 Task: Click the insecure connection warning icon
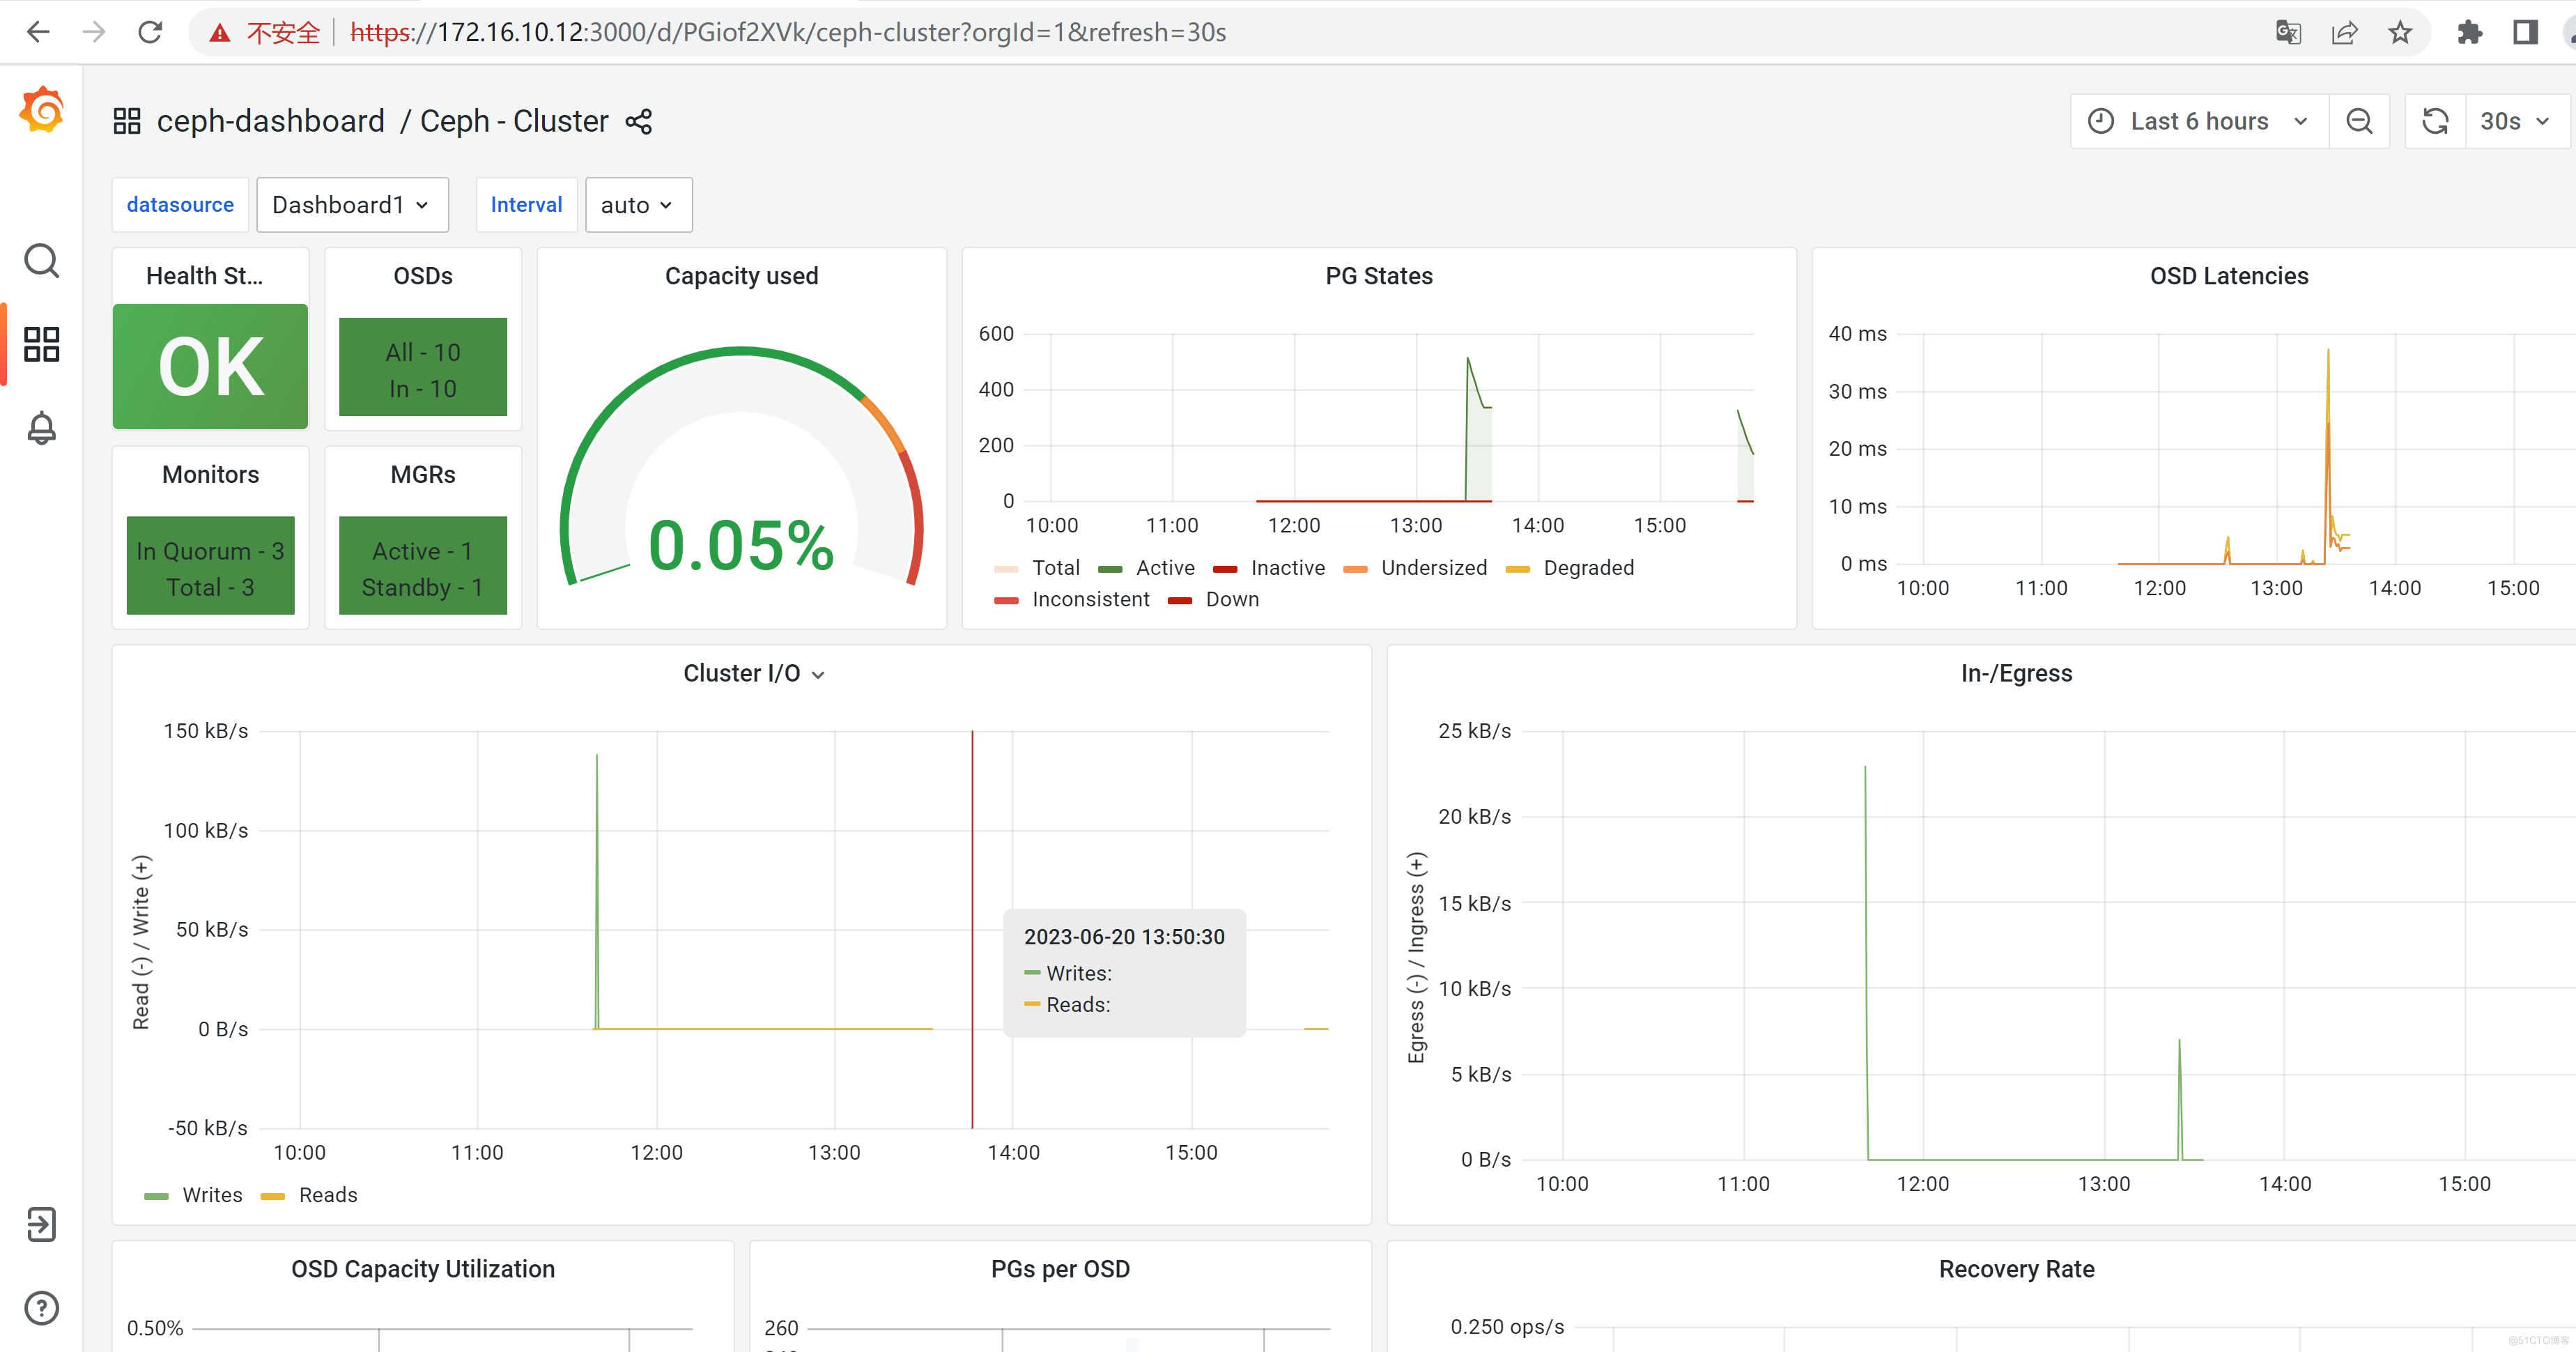(x=219, y=33)
